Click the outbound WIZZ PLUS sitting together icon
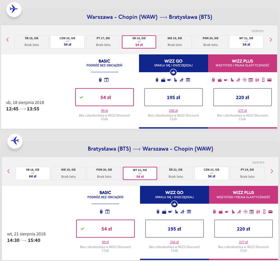Image resolution: width=280 pixels, height=261 pixels. (257, 80)
